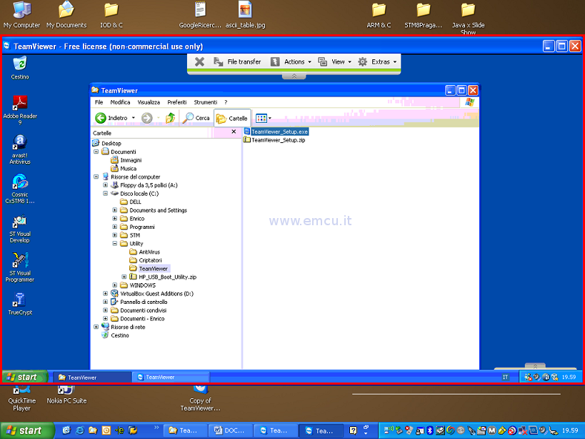585x439 pixels.
Task: Select the TrueCrypt shortcut icon
Action: [20, 304]
